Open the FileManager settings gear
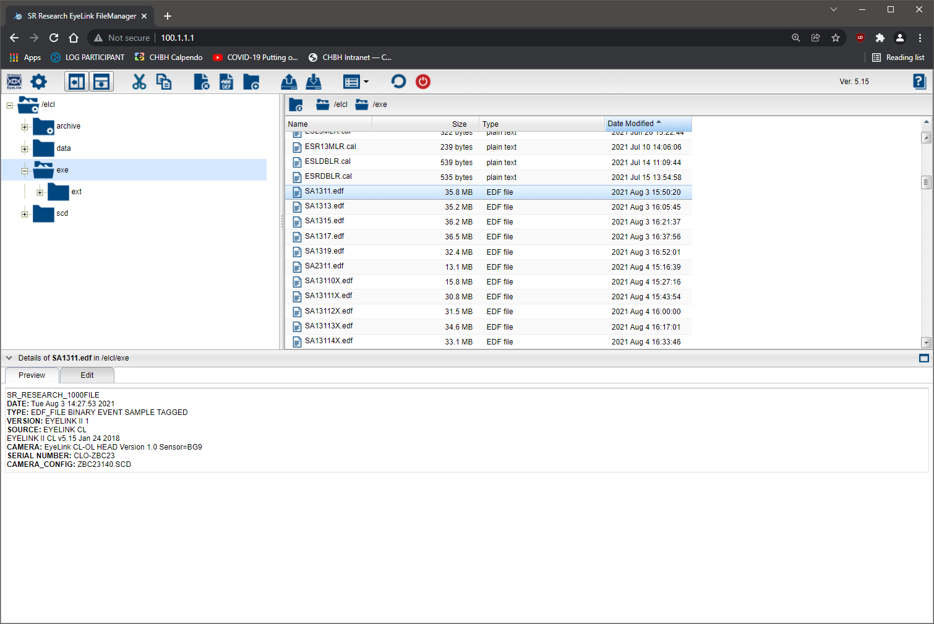The image size is (934, 624). point(38,81)
